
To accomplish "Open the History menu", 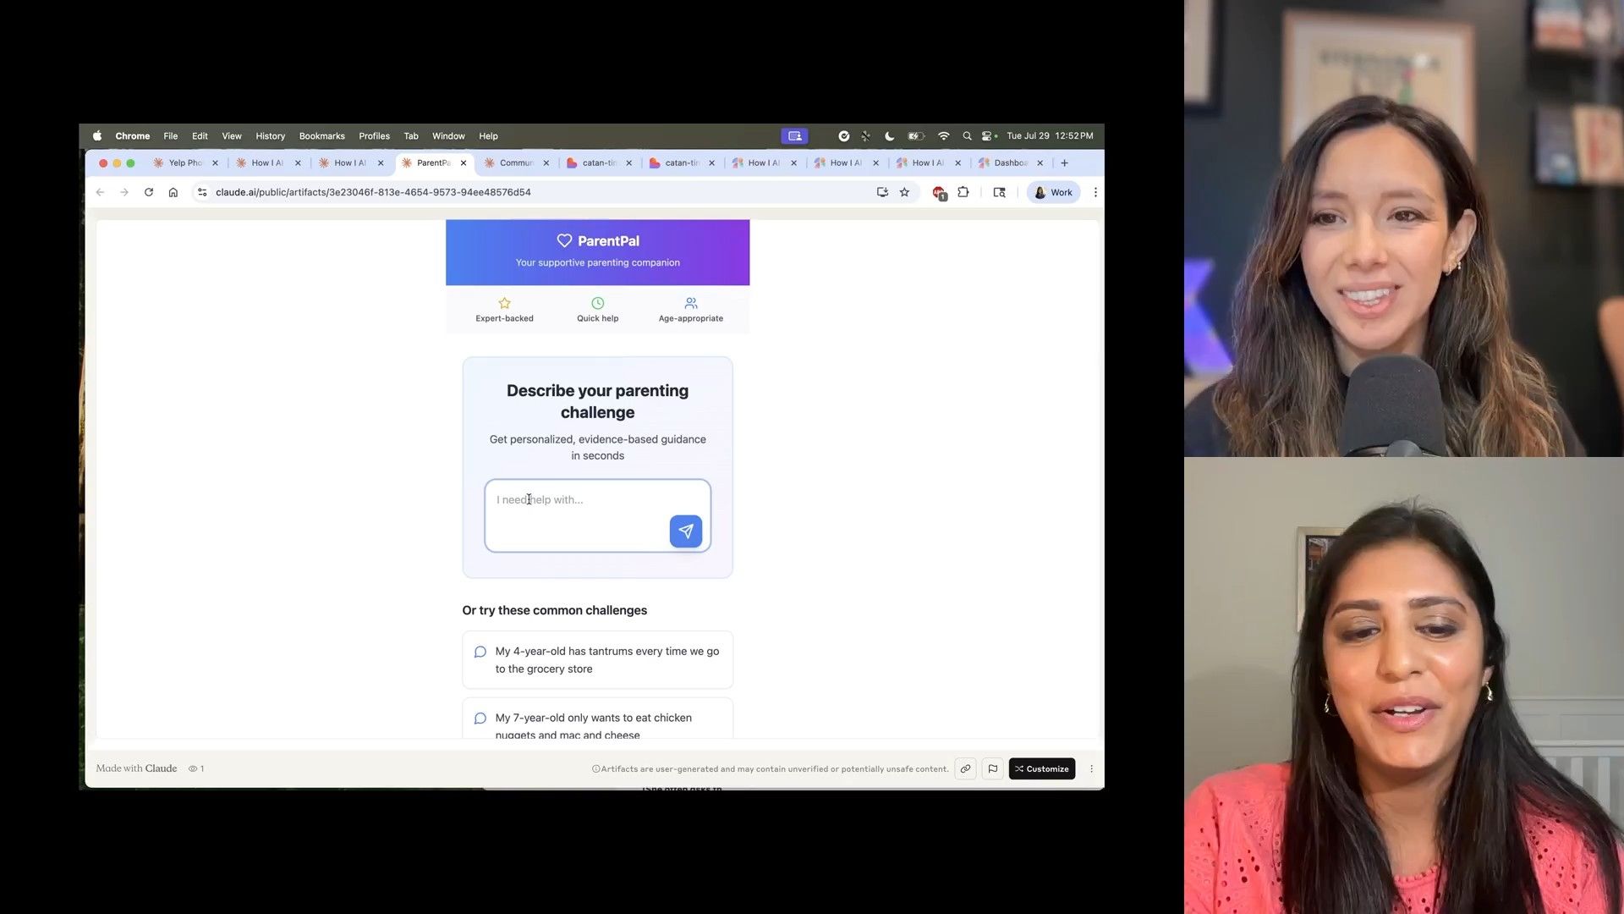I will point(271,135).
